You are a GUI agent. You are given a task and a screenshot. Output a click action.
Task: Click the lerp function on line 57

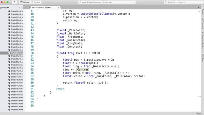[x=90, y=76]
